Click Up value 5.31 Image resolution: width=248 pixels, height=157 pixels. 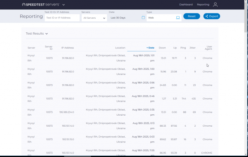(175, 99)
